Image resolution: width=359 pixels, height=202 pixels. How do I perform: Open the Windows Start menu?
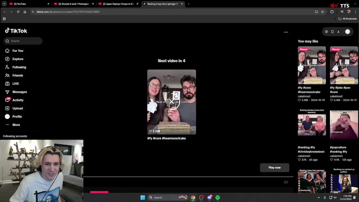pyautogui.click(x=143, y=198)
